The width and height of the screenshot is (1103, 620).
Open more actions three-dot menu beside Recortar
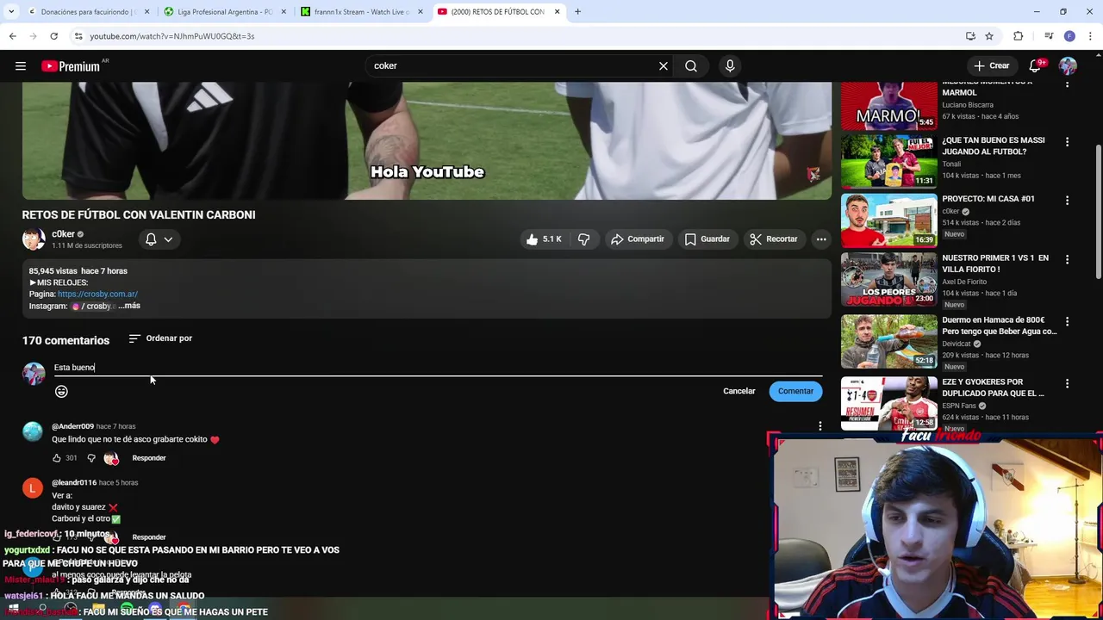point(821,239)
